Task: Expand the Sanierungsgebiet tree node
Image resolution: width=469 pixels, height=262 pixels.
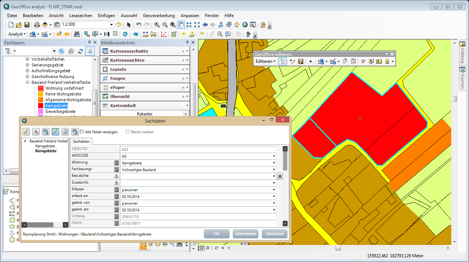Action: click(x=28, y=65)
